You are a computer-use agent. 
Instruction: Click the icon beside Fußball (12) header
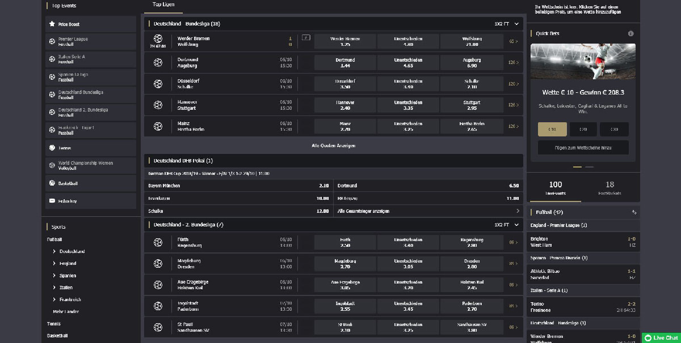[634, 212]
